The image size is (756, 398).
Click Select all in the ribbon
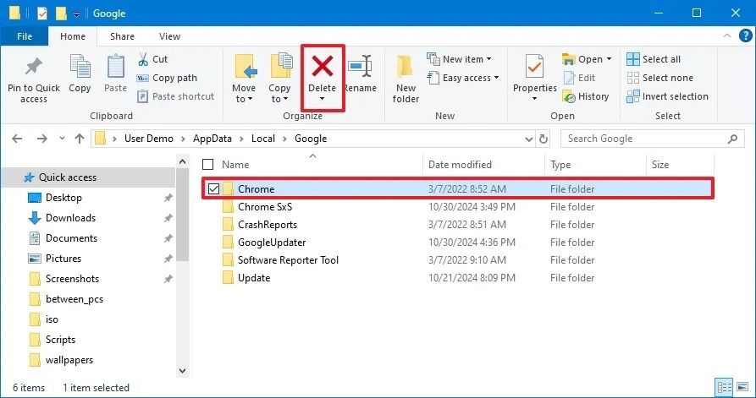point(654,59)
